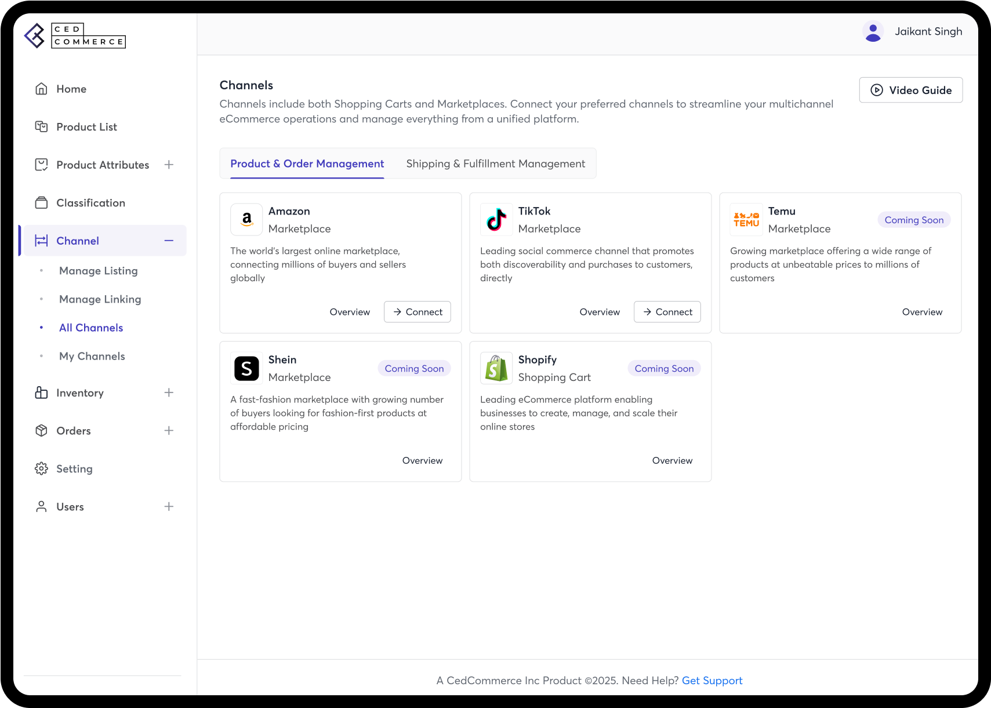Click the play icon in Video Guide
Image resolution: width=991 pixels, height=708 pixels.
[x=877, y=90]
